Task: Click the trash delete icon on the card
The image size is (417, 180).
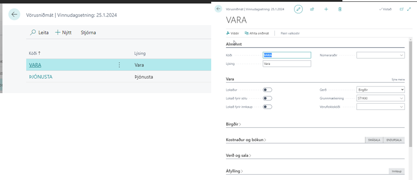Action: (x=340, y=9)
